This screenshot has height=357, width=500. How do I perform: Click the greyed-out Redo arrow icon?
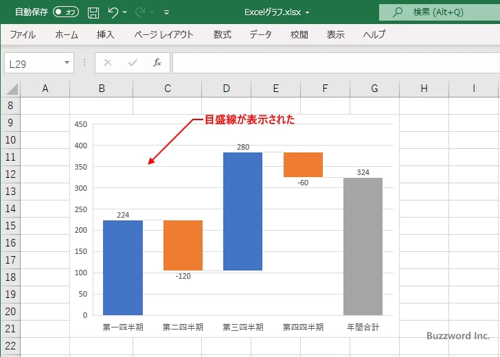(x=139, y=12)
